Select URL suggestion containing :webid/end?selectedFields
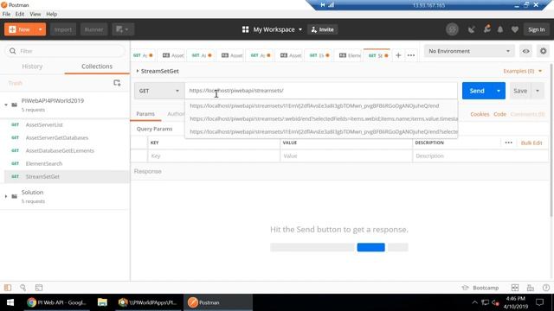This screenshot has width=554, height=311. pyautogui.click(x=321, y=119)
